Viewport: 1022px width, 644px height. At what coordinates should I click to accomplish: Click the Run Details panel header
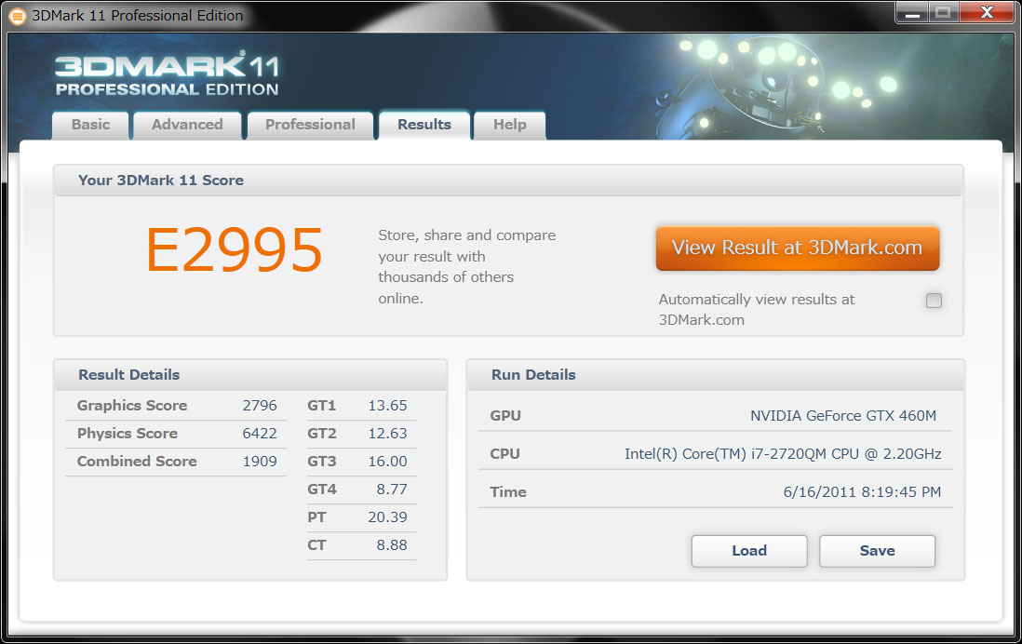pyautogui.click(x=716, y=375)
